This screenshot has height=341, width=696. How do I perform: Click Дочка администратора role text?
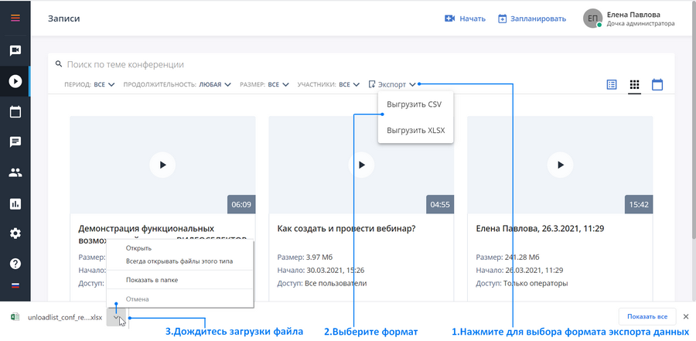(640, 23)
